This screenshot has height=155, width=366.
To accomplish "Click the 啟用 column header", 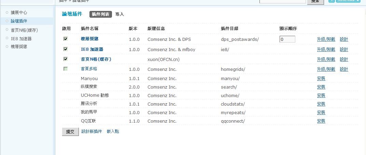I will pyautogui.click(x=66, y=29).
